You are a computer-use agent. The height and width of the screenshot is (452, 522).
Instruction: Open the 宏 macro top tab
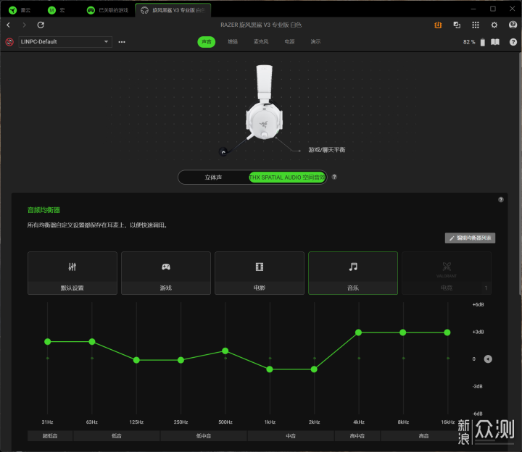[x=57, y=10]
